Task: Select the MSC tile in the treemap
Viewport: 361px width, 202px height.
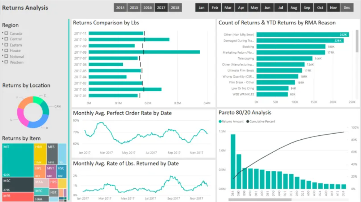Action: (x=18, y=185)
